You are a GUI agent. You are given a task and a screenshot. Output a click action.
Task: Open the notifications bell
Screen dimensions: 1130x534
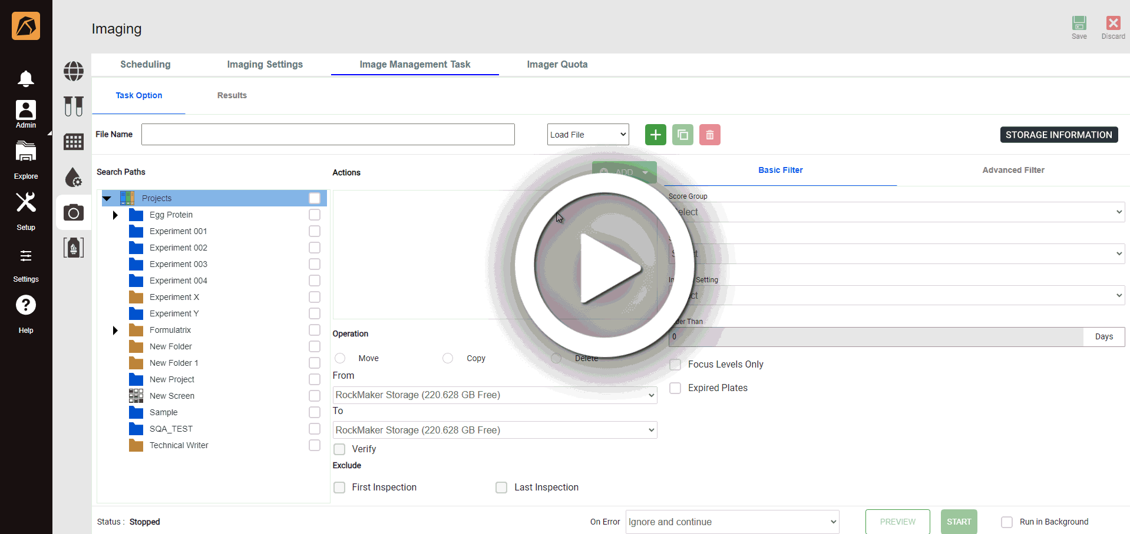(26, 78)
